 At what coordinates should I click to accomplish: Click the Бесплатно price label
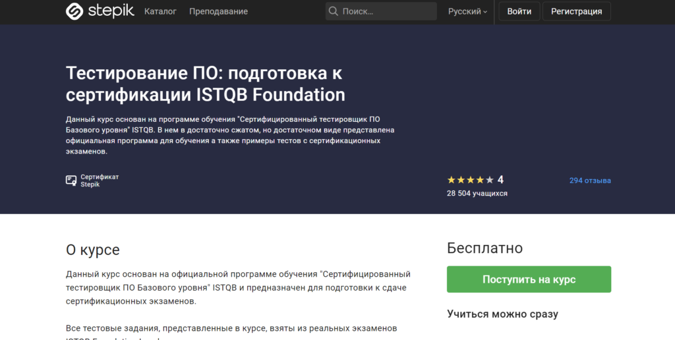pos(484,248)
